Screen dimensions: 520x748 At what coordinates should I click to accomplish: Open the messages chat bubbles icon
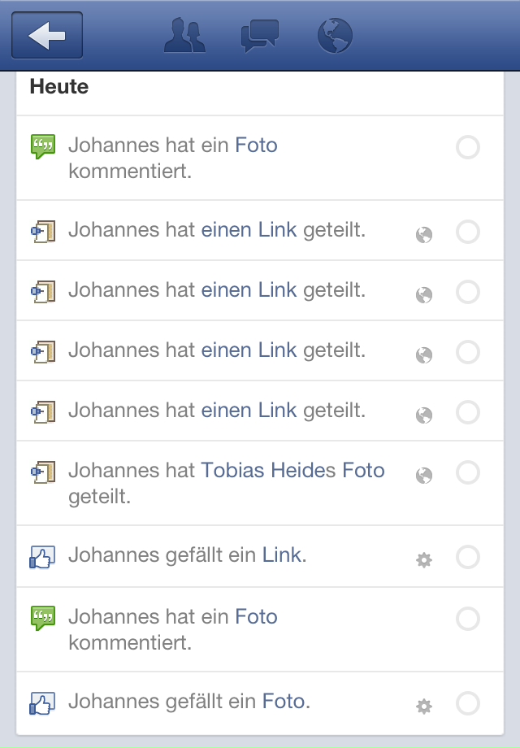260,36
